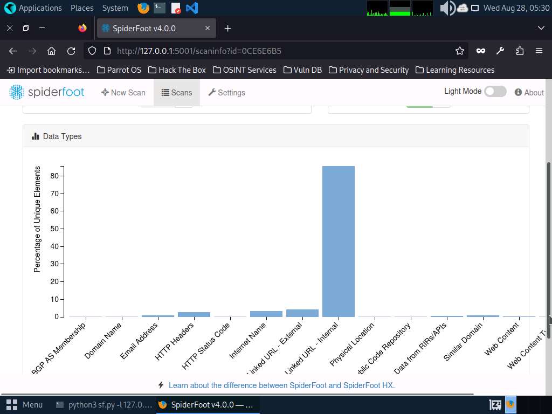
Task: Open the New Scan page
Action: pos(123,93)
